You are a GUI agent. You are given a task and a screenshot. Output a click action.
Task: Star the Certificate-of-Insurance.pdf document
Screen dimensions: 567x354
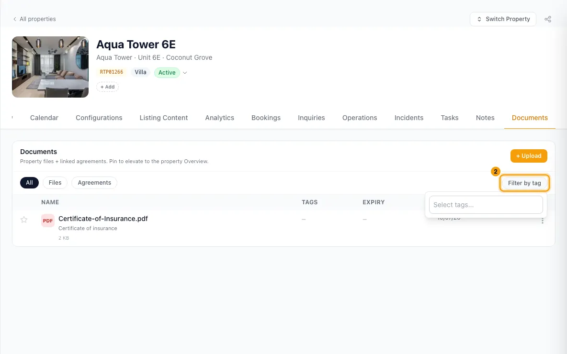coord(24,220)
